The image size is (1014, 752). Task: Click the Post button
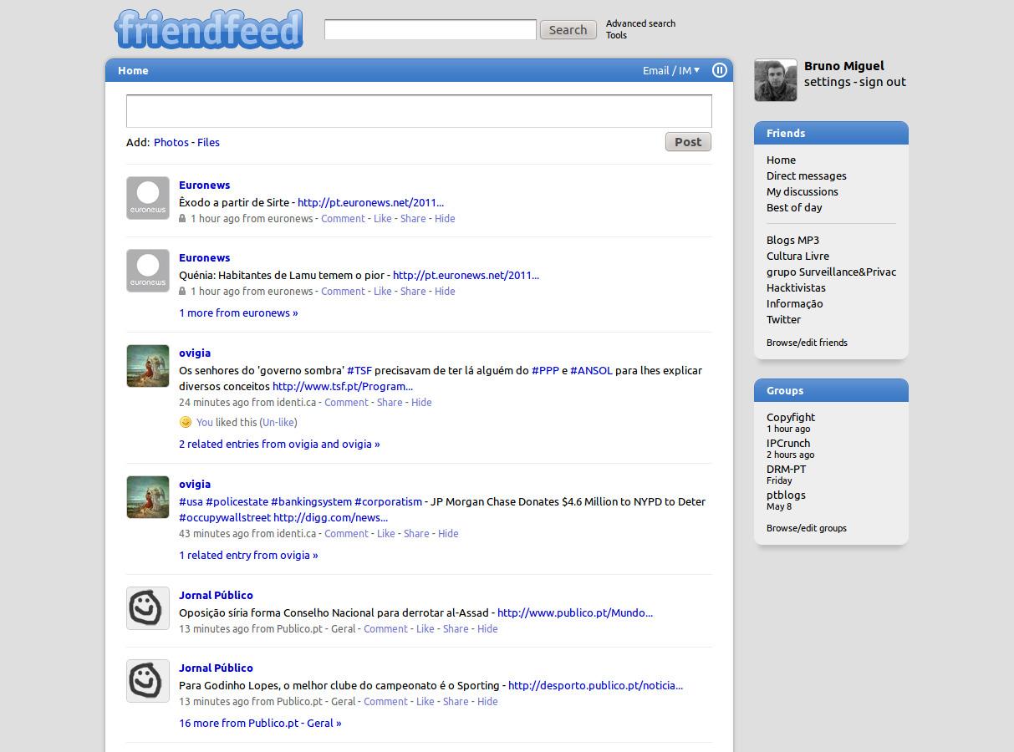688,142
